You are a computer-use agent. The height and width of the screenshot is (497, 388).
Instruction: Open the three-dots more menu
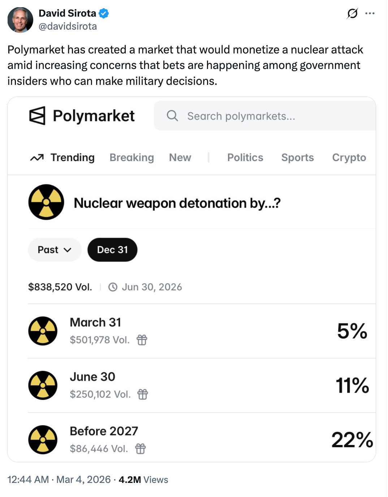point(370,14)
